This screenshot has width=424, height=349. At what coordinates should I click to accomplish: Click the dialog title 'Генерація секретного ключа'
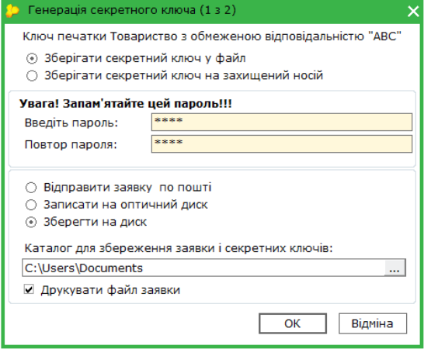112,10
